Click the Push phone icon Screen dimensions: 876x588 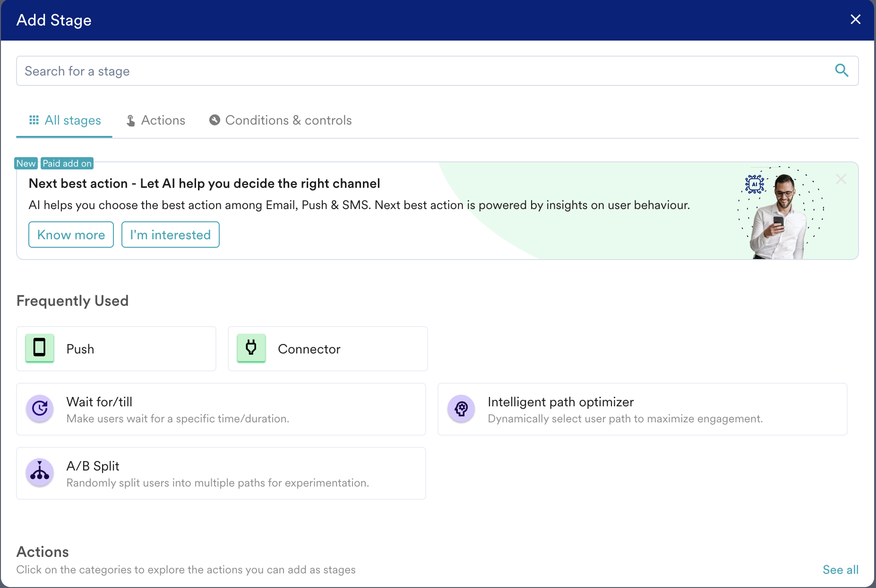[40, 348]
